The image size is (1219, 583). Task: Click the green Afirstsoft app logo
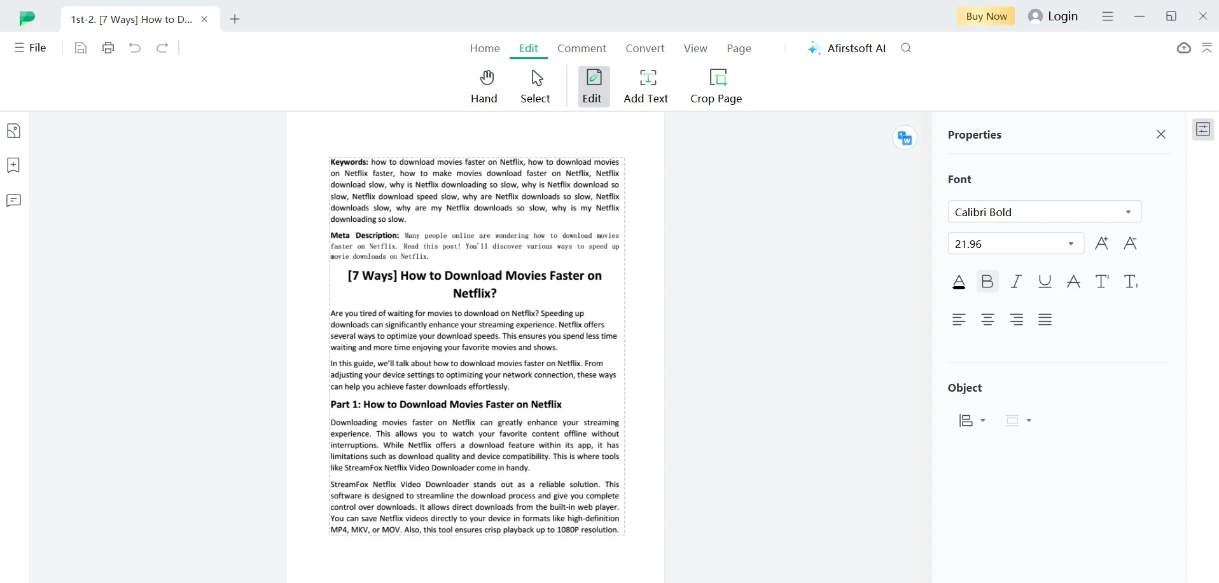(27, 18)
